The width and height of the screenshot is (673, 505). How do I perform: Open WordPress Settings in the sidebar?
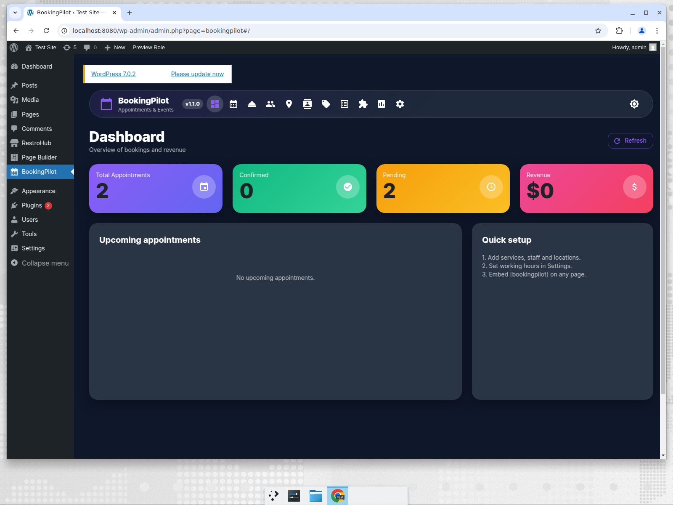coord(40,248)
